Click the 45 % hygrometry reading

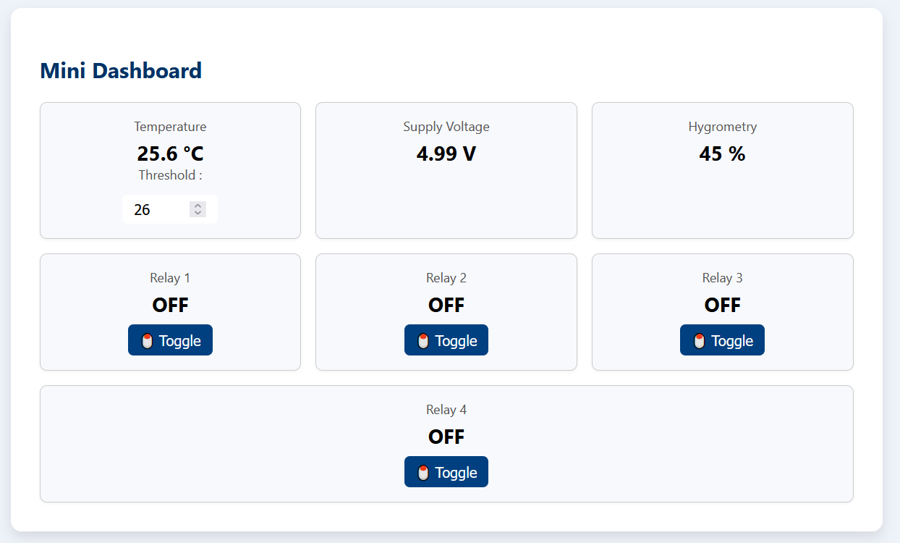pyautogui.click(x=722, y=154)
